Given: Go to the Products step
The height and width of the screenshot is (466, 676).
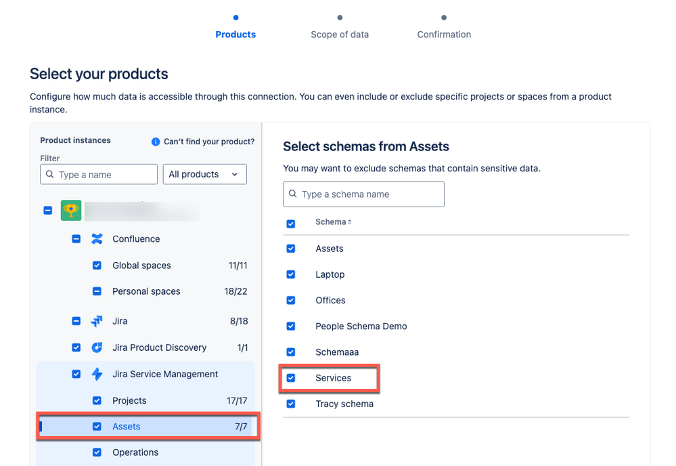Looking at the screenshot, I should [235, 35].
